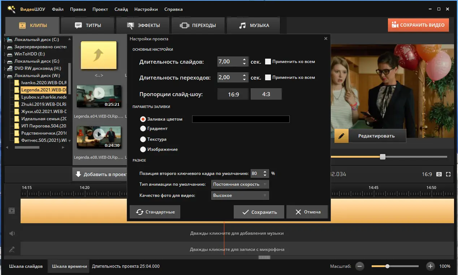Click the СОХРАНИТЬ ВИДЕО button
This screenshot has height=275, width=458.
pyautogui.click(x=418, y=25)
